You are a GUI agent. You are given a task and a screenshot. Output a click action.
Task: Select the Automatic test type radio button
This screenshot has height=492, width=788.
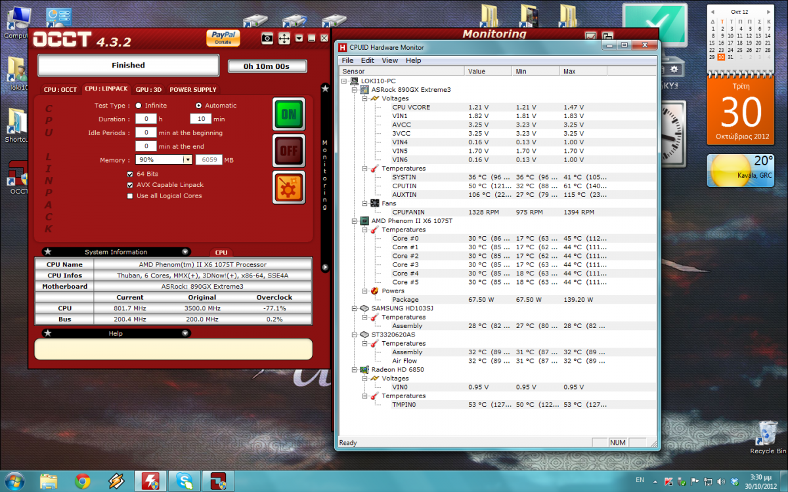(198, 106)
